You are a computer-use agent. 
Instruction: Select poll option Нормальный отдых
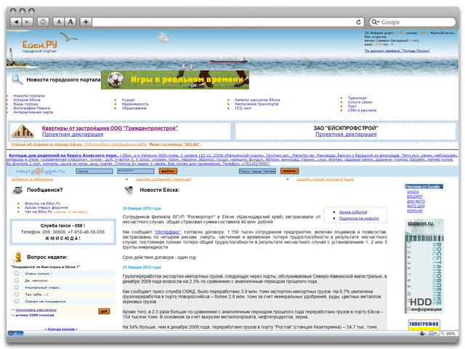(17, 287)
